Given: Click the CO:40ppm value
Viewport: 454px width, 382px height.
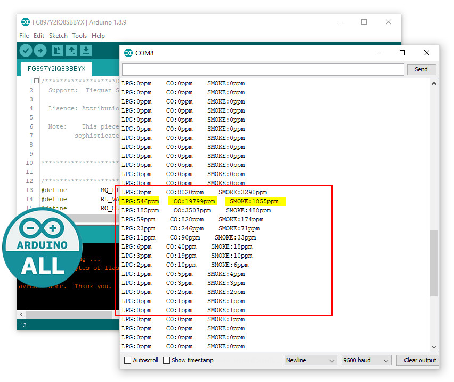Looking at the screenshot, I should 181,247.
